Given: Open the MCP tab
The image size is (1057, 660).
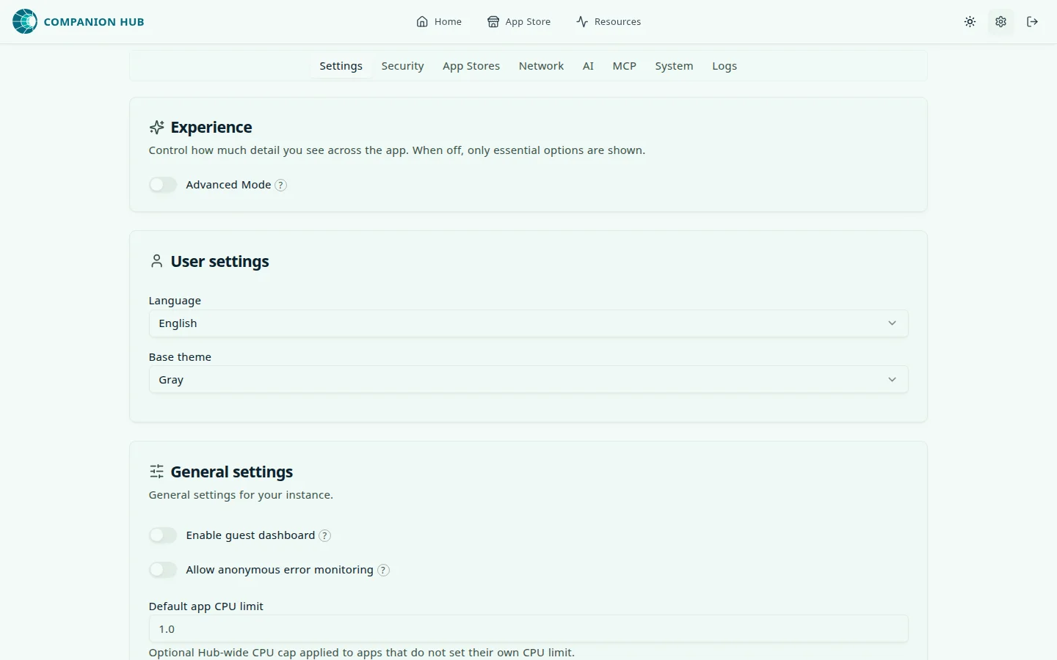Looking at the screenshot, I should click(x=624, y=66).
